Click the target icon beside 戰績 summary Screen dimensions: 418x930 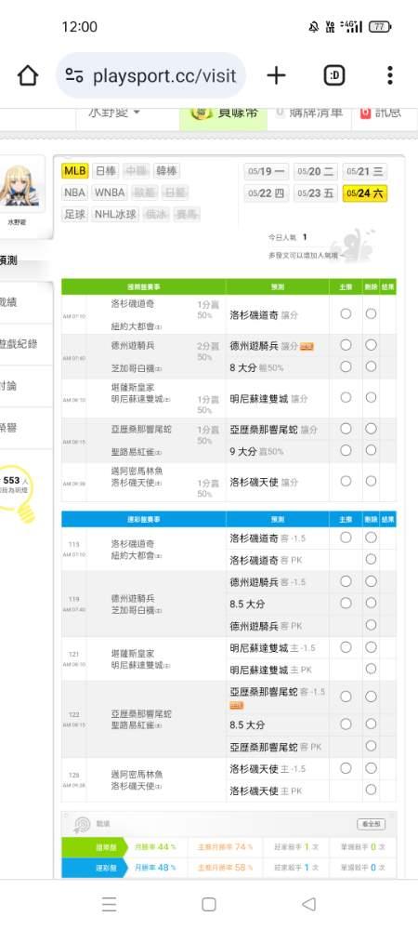coord(82,824)
